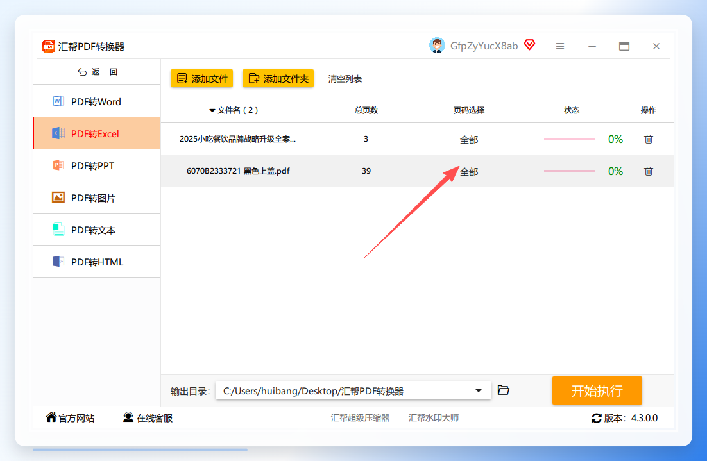Click the PDF转PPT icon in sidebar
Screen dimensions: 707x461
point(58,165)
